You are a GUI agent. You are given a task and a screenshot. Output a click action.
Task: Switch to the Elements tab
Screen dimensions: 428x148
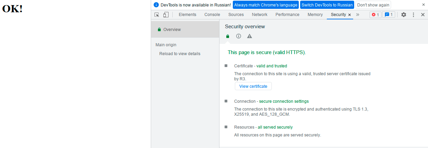(x=187, y=15)
